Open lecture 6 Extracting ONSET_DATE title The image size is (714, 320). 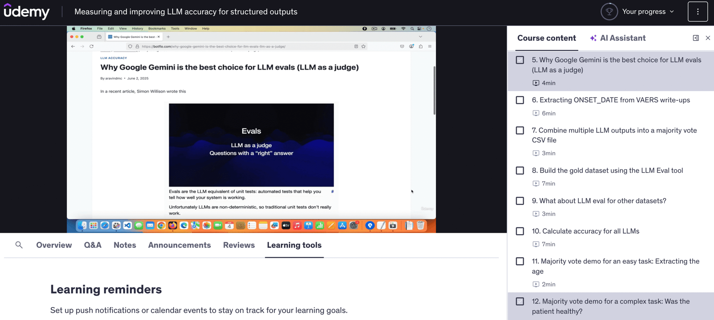pyautogui.click(x=611, y=100)
